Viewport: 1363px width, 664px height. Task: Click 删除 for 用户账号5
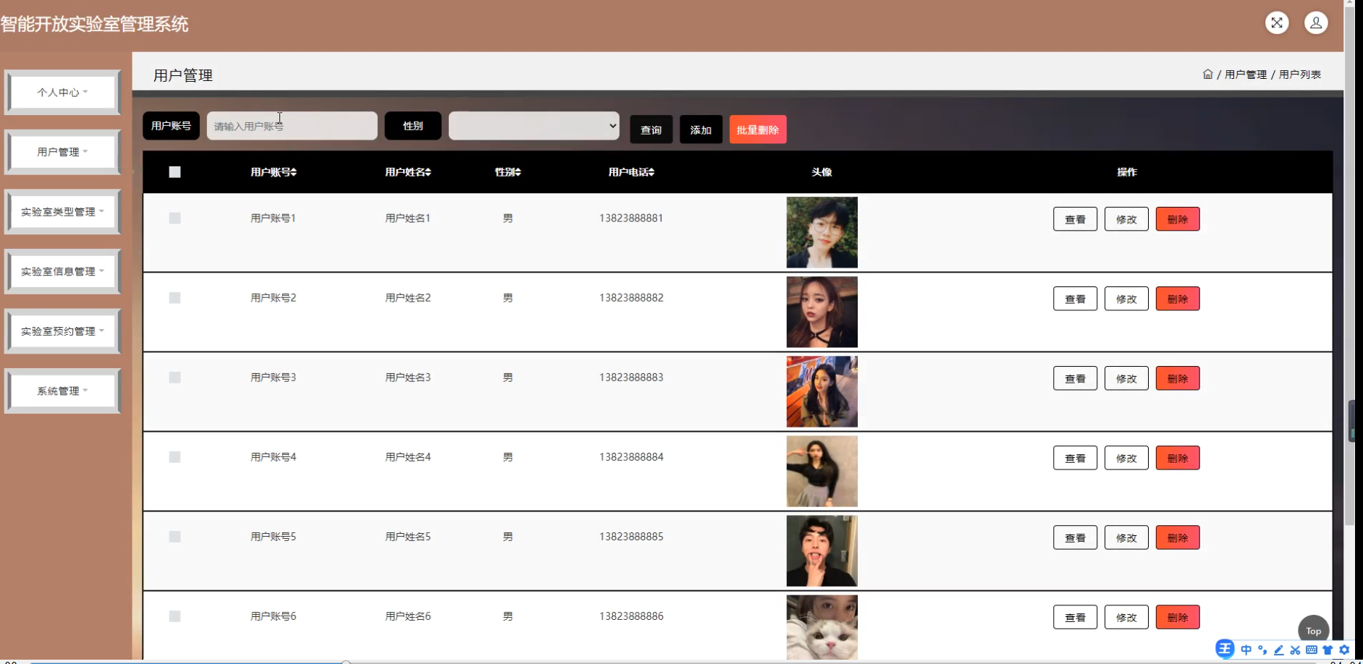(1178, 537)
